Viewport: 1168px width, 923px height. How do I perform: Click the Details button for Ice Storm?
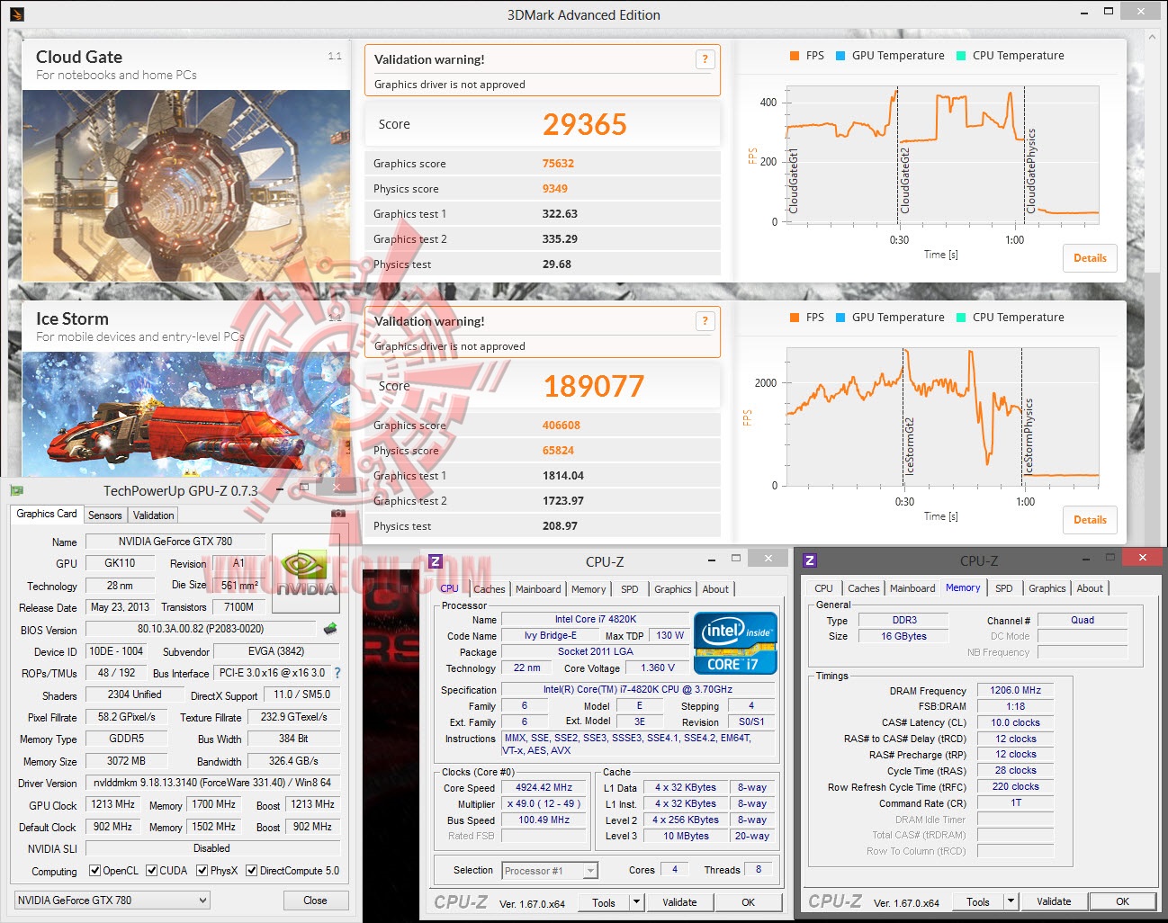1090,520
